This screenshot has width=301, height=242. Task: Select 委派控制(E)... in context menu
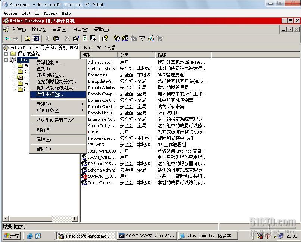pos(58,63)
